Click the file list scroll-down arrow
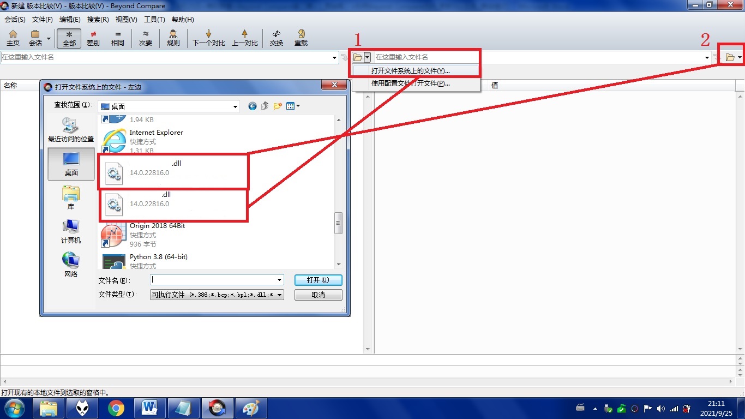The height and width of the screenshot is (419, 745). pos(339,264)
